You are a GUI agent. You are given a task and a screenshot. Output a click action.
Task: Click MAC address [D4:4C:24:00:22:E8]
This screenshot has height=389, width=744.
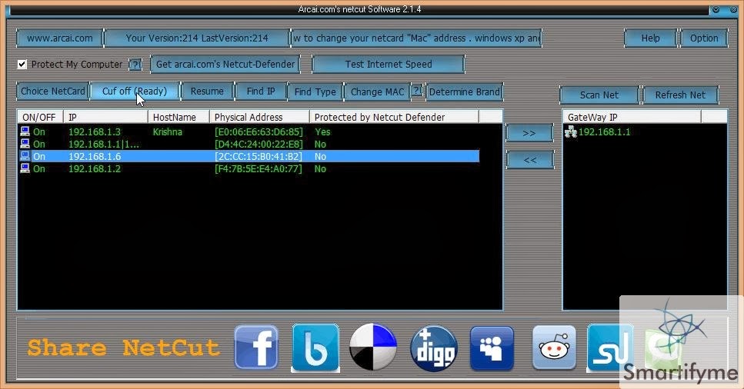(259, 145)
